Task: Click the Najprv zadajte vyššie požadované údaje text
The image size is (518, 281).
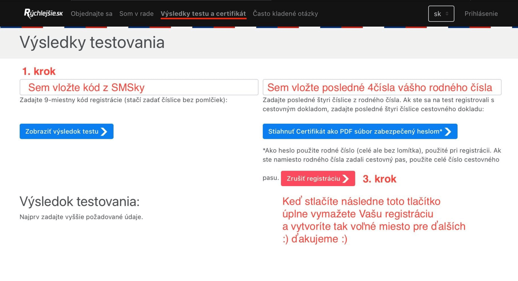Action: coord(81,217)
